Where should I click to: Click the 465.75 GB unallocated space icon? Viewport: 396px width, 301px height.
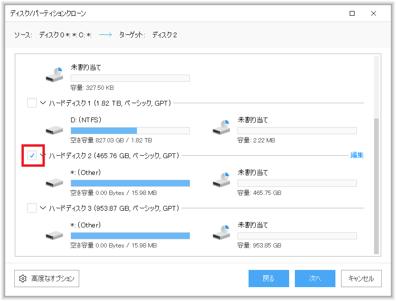pos(221,180)
